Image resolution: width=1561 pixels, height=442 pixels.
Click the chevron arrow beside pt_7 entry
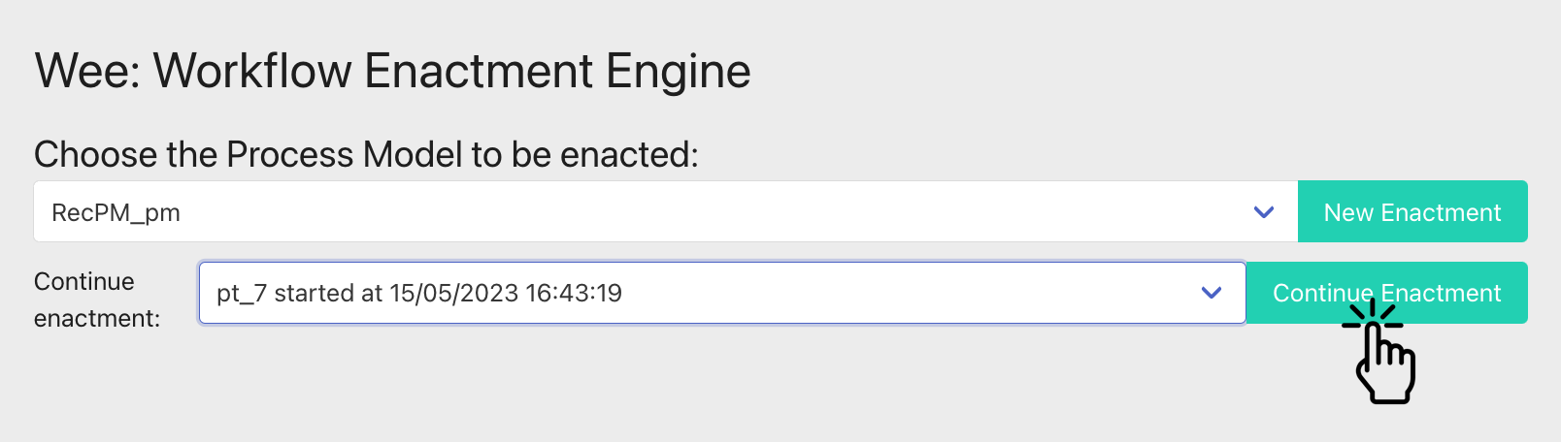click(1211, 293)
